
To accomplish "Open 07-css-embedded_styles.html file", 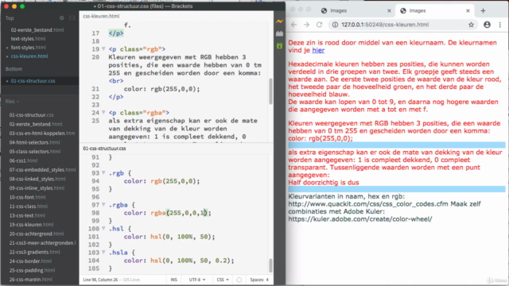I will 42,169.
